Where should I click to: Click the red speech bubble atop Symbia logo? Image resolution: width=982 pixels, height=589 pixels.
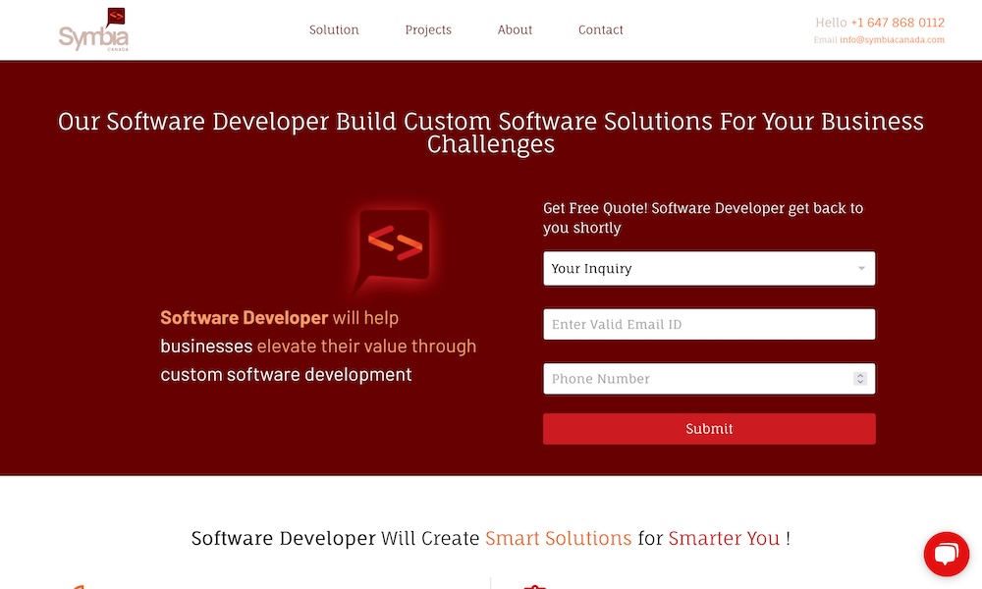pyautogui.click(x=117, y=17)
